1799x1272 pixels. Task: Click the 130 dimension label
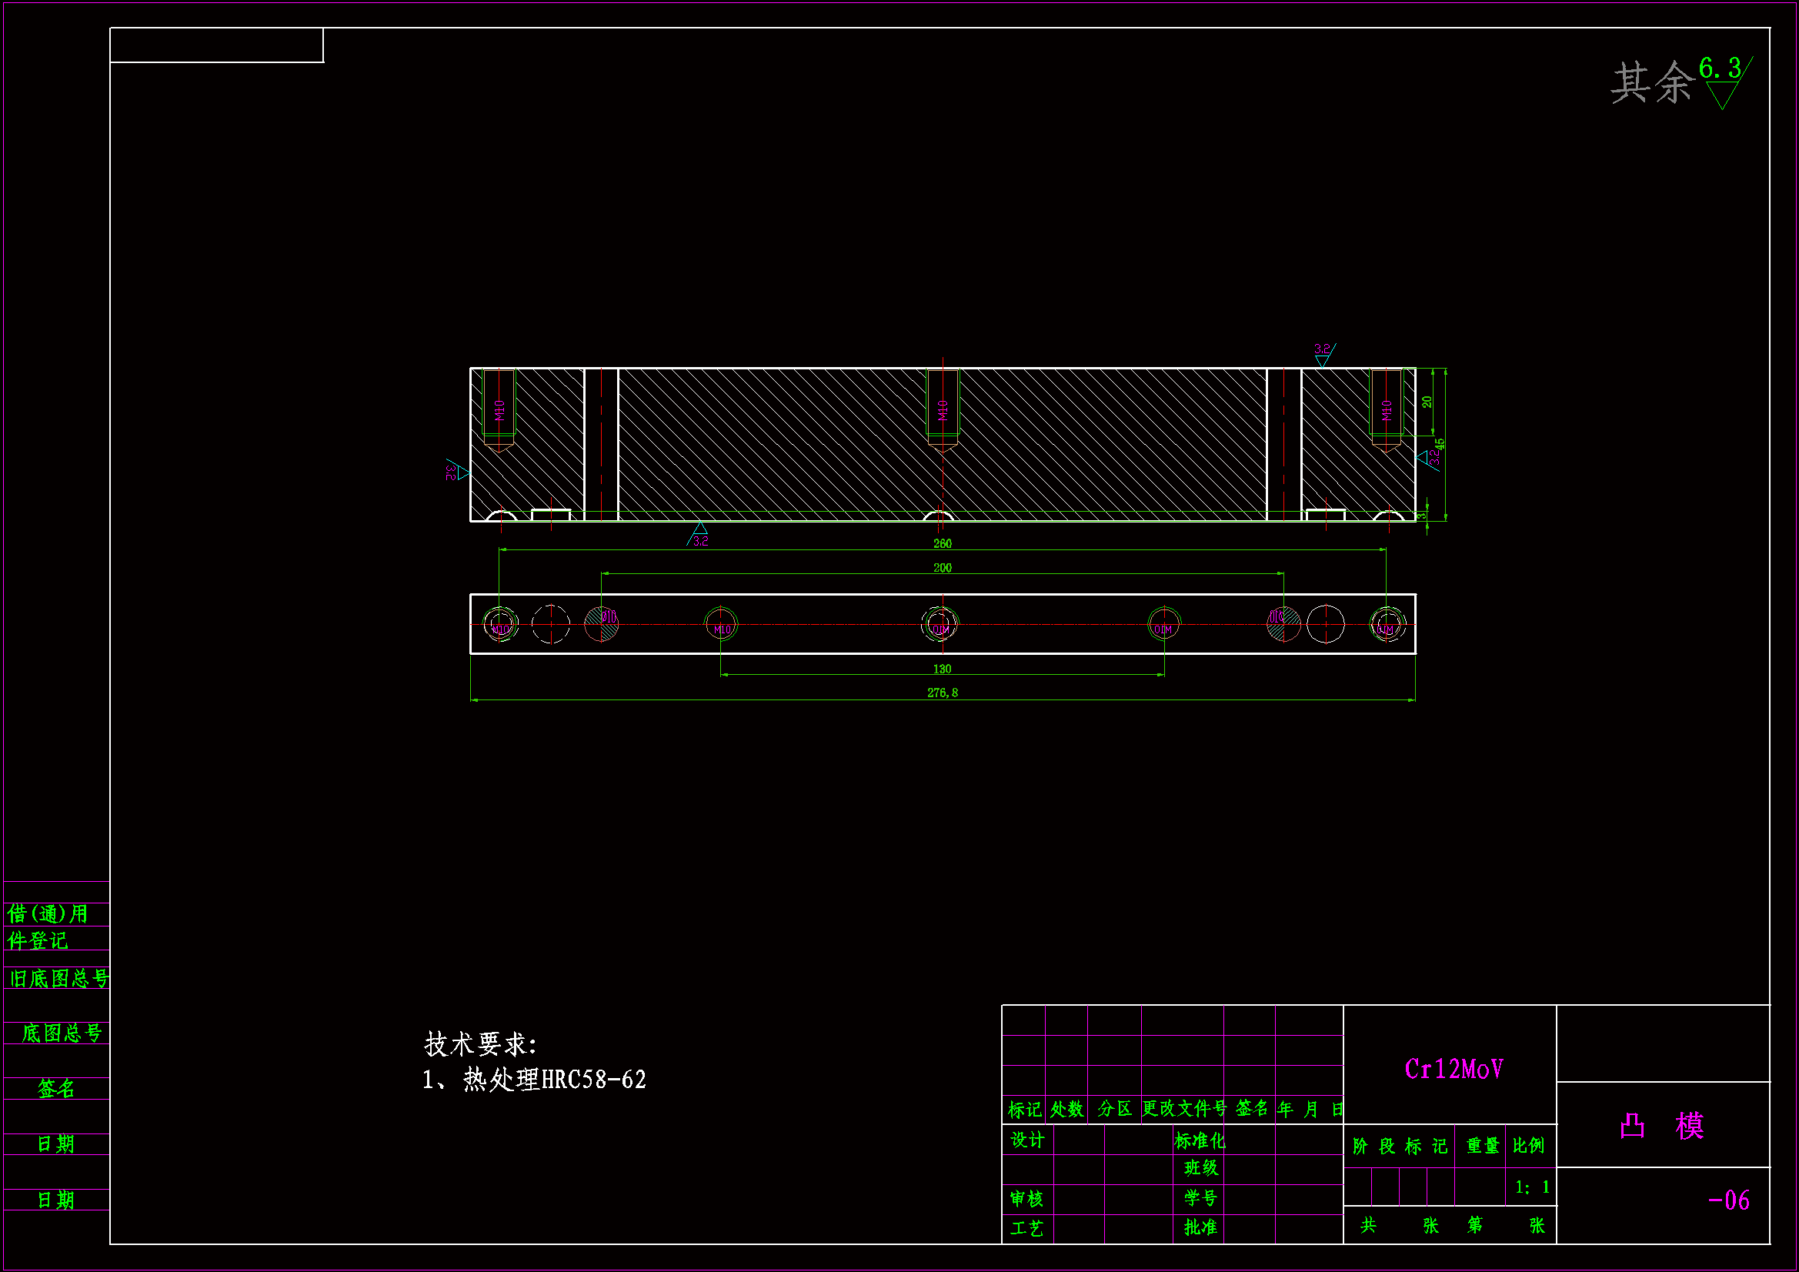click(x=942, y=669)
